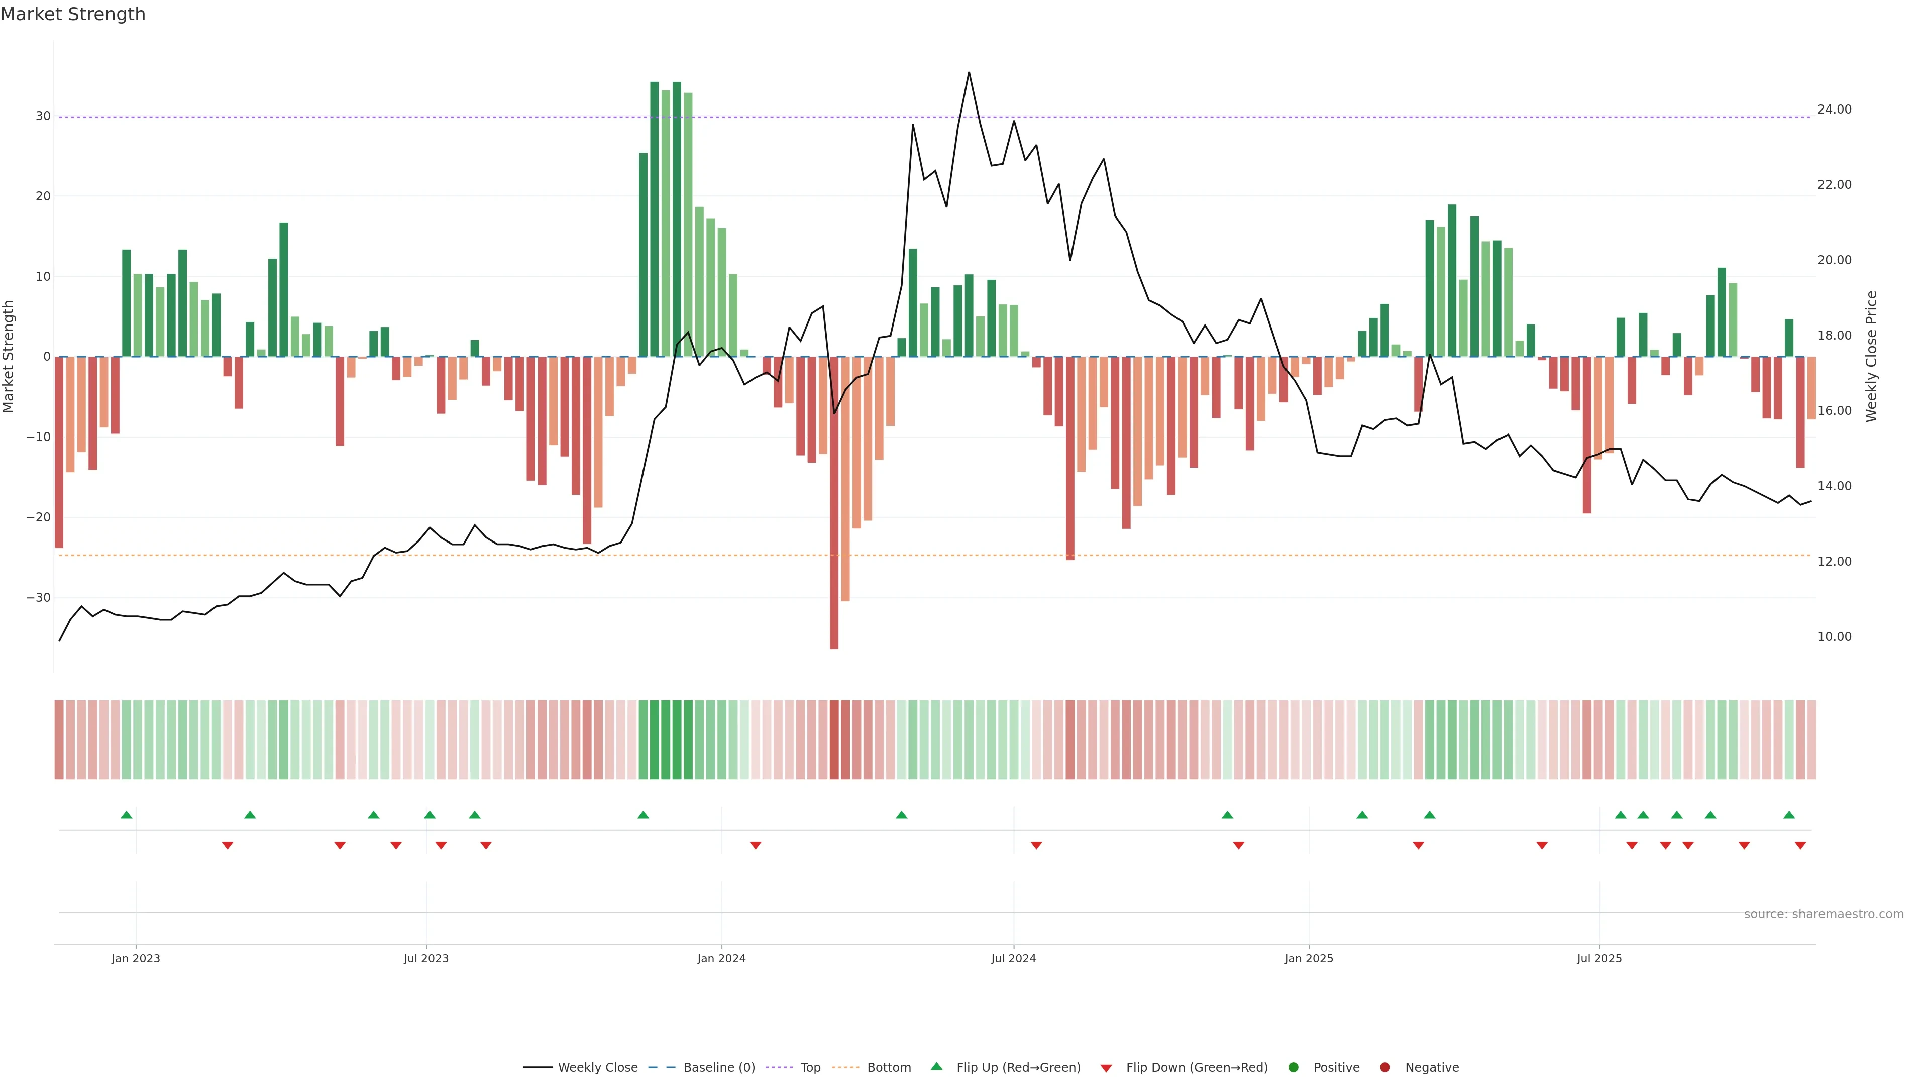Click the Market Strength chart title
This screenshot has width=1929, height=1085.
(x=73, y=14)
